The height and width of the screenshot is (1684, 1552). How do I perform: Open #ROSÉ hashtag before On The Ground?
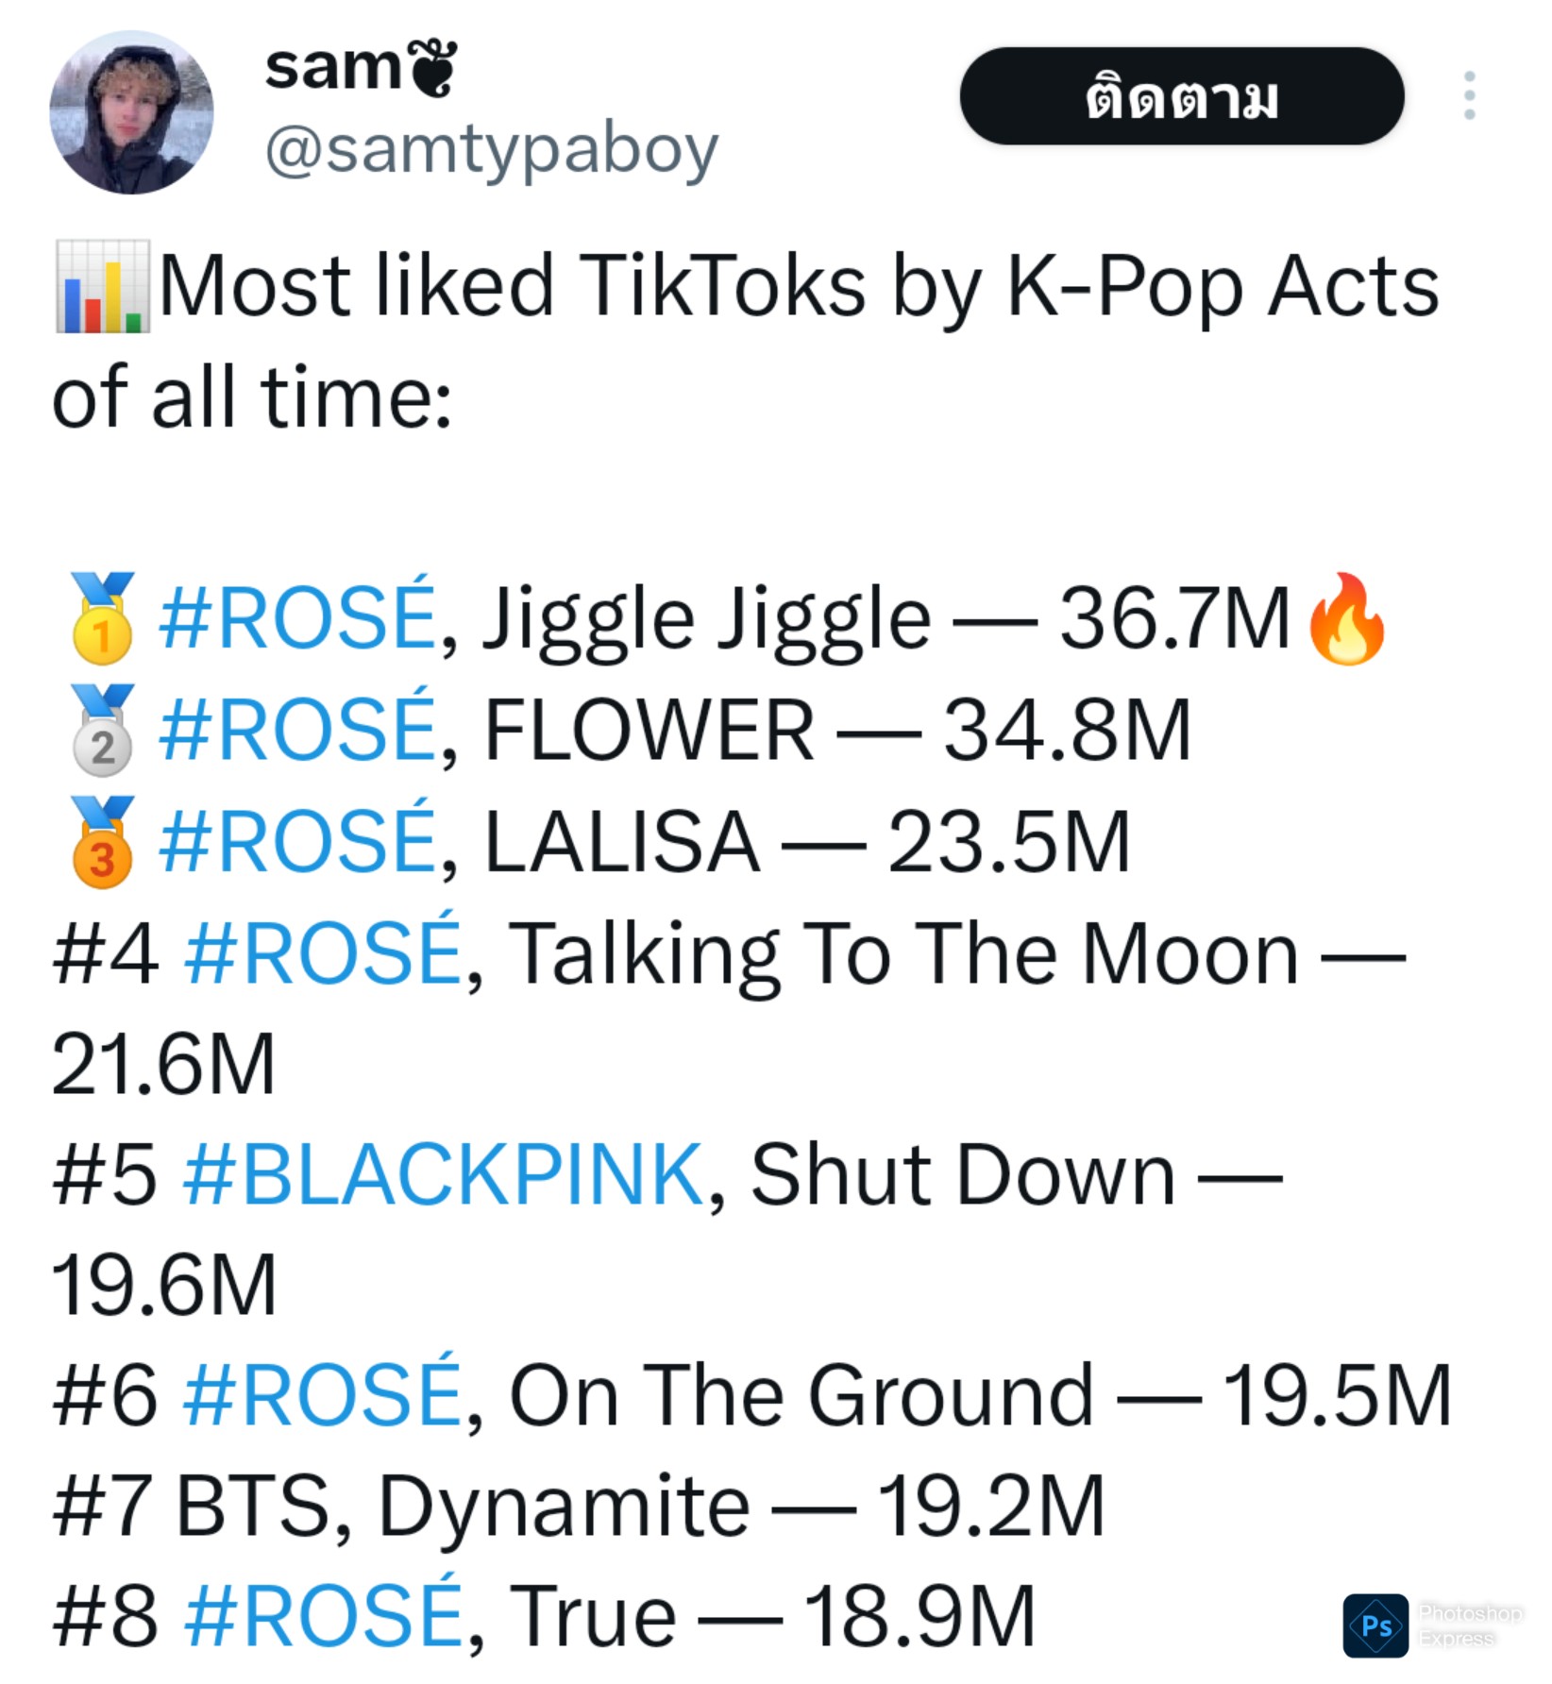click(x=322, y=1396)
